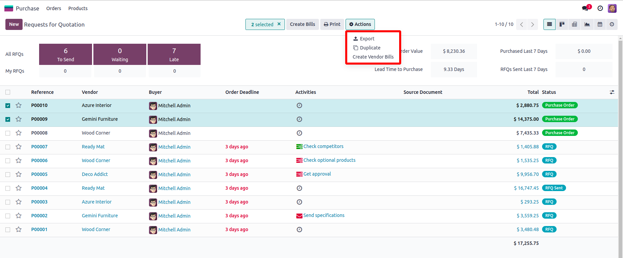
Task: Open the Actions dropdown
Action: point(360,24)
